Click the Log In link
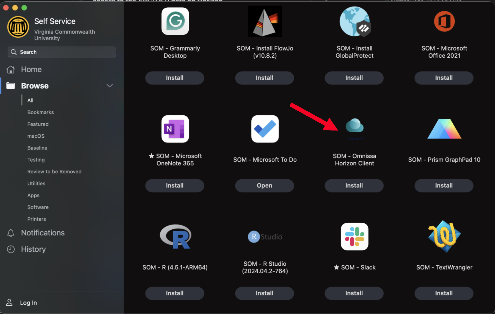This screenshot has width=495, height=314. tap(28, 302)
